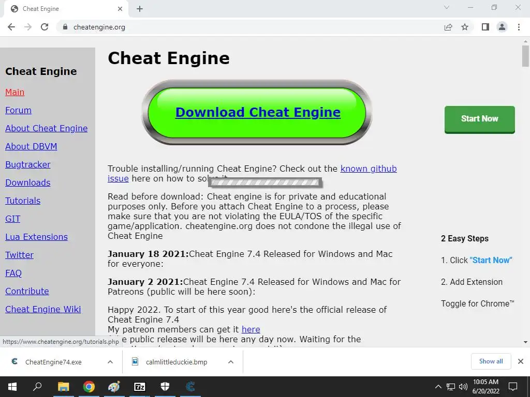Open the downloaded CheatEngine74.exe file

tap(53, 362)
